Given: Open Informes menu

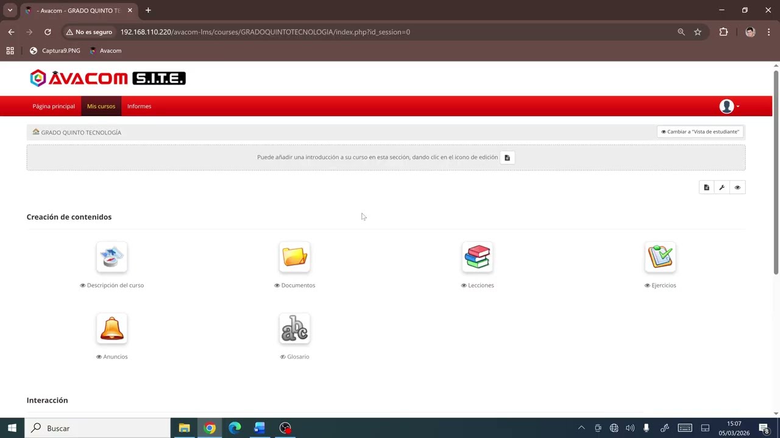Looking at the screenshot, I should [139, 106].
